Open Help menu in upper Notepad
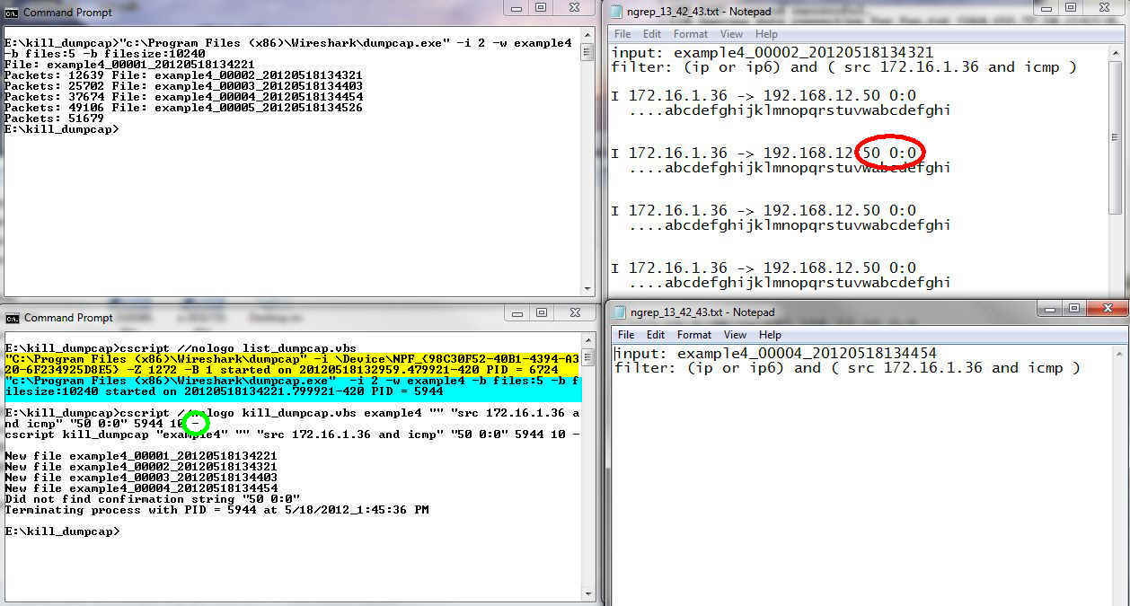The height and width of the screenshot is (606, 1130). point(766,34)
